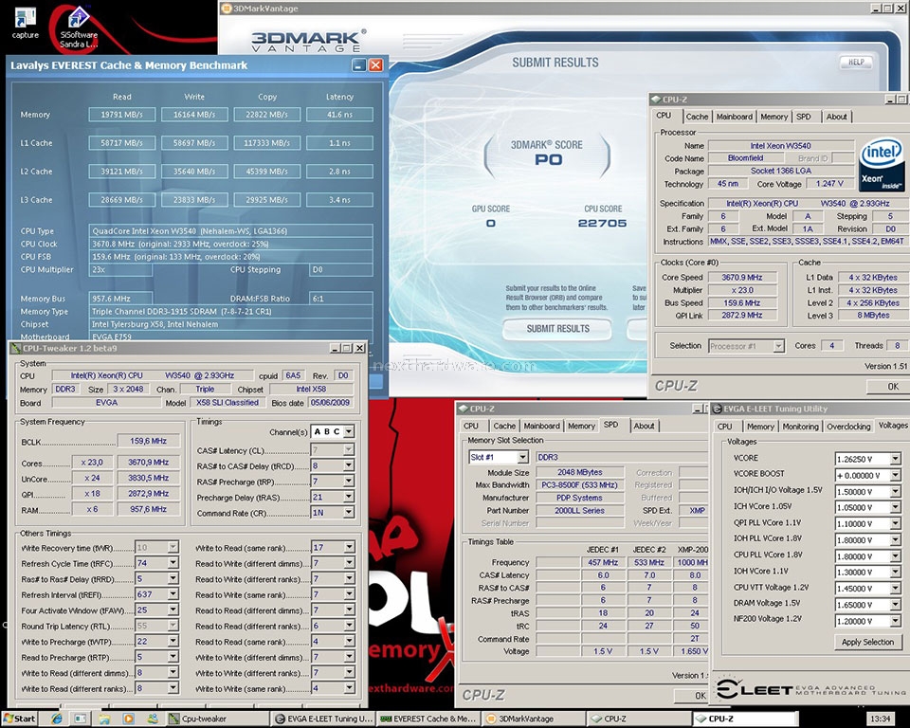
Task: Open the DRAM Voltage 1.5V dropdown
Action: [x=896, y=605]
